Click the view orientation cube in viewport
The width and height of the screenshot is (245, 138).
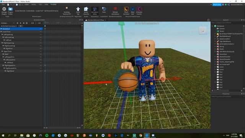pyautogui.click(x=203, y=31)
